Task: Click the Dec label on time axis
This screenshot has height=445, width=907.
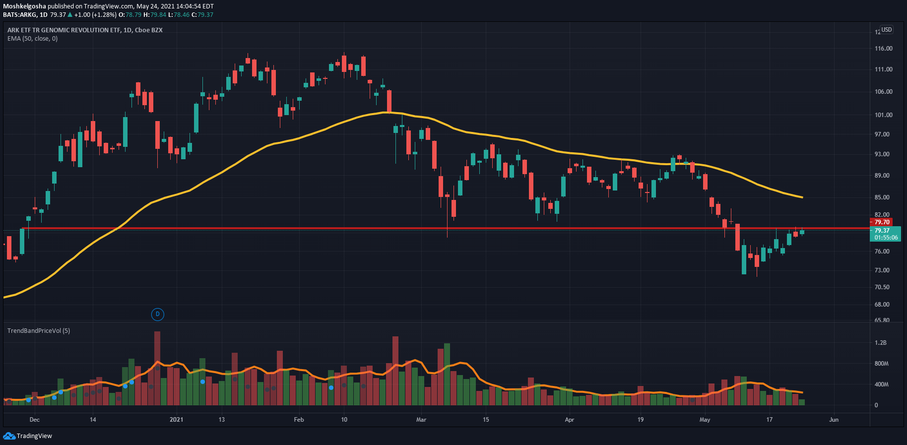Action: pyautogui.click(x=34, y=420)
